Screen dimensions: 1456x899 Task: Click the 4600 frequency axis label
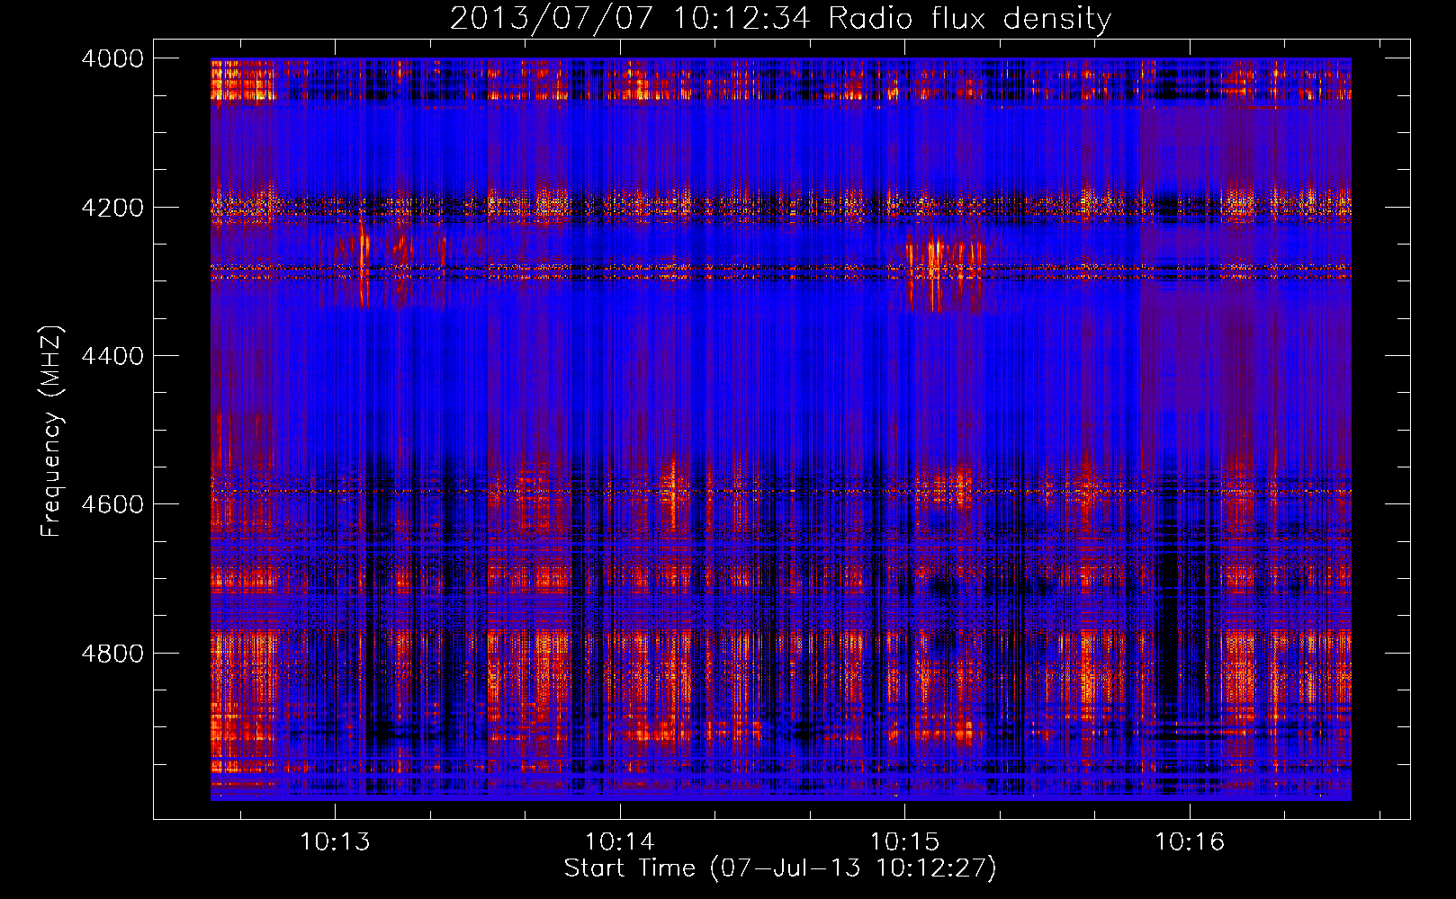[x=112, y=504]
